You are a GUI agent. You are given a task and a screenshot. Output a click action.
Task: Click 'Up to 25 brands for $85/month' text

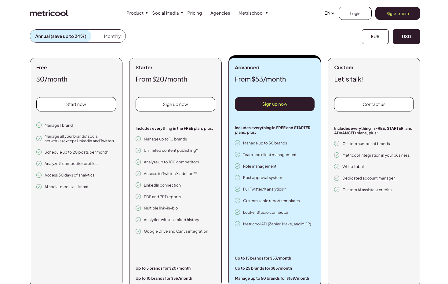pos(263,268)
